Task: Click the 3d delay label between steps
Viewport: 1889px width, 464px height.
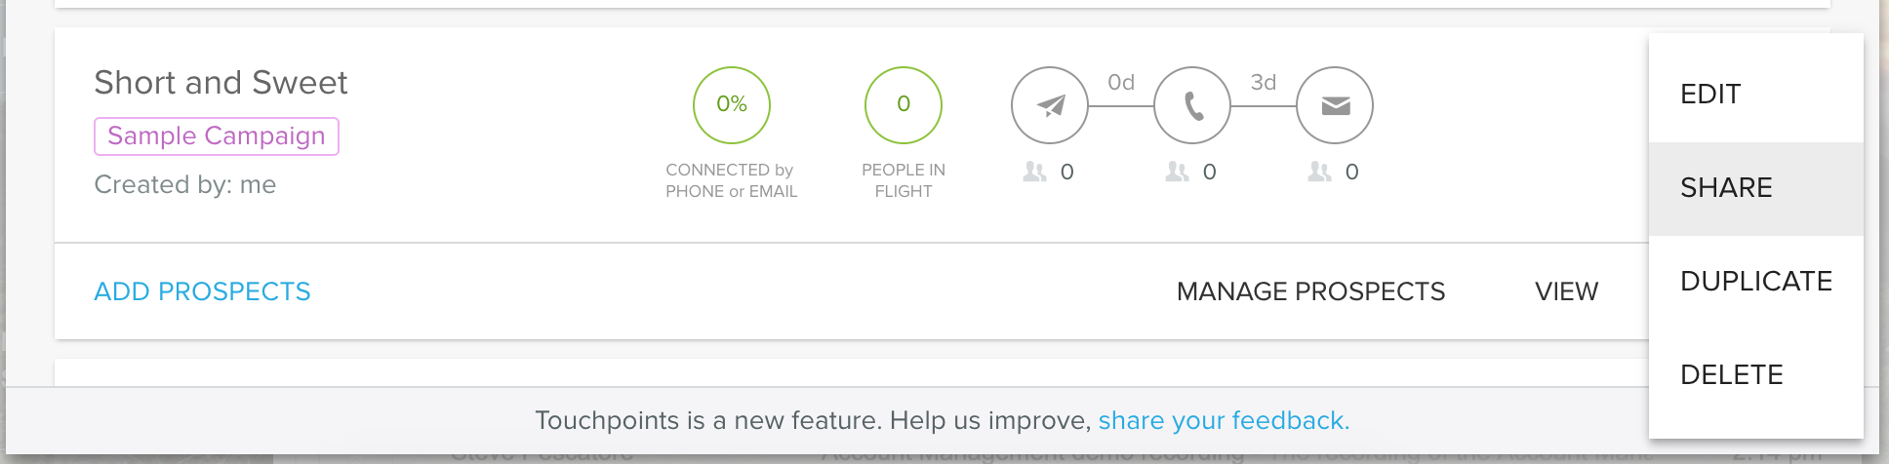Action: [x=1264, y=83]
